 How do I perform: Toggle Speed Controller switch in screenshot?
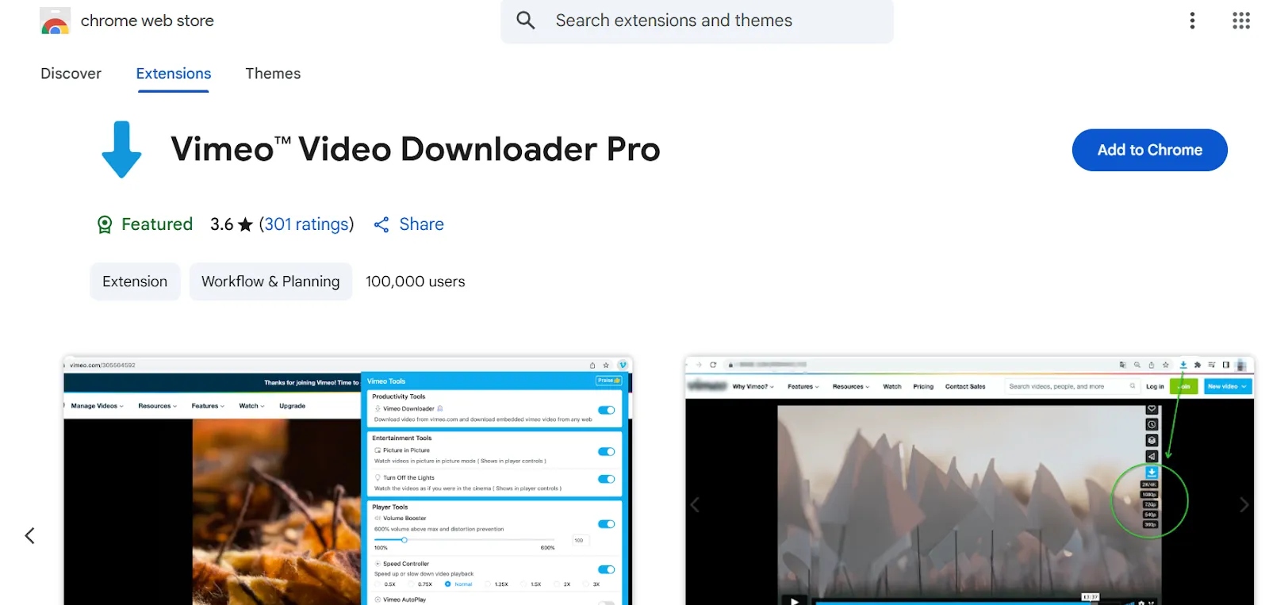607,569
